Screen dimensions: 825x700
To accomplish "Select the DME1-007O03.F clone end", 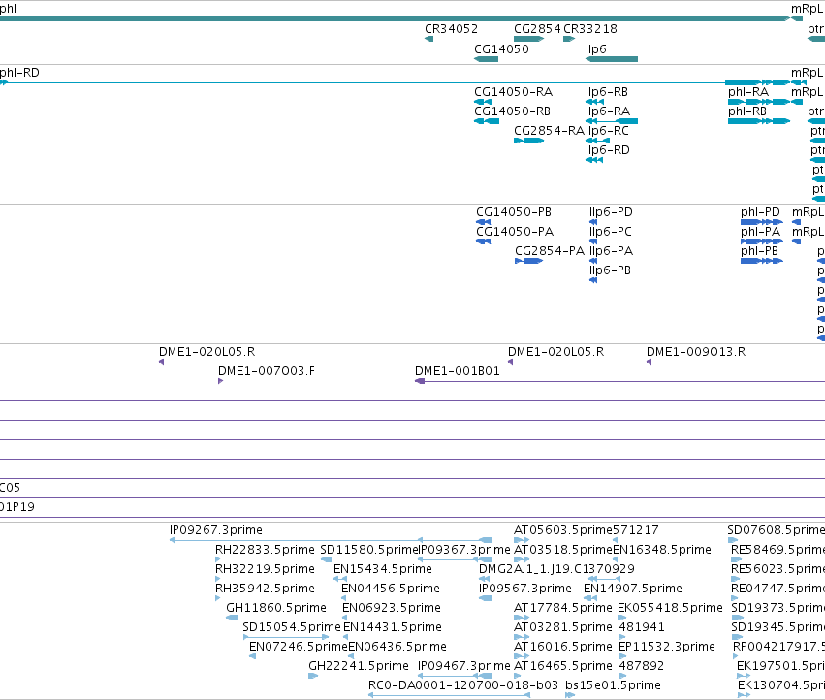I will point(220,381).
